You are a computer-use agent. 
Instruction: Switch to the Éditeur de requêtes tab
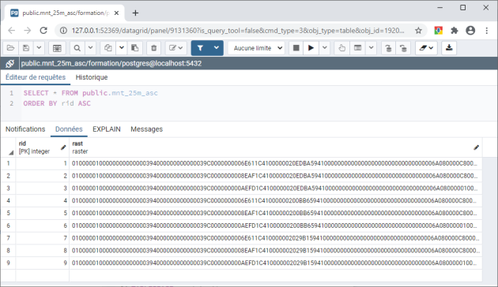[x=36, y=77]
